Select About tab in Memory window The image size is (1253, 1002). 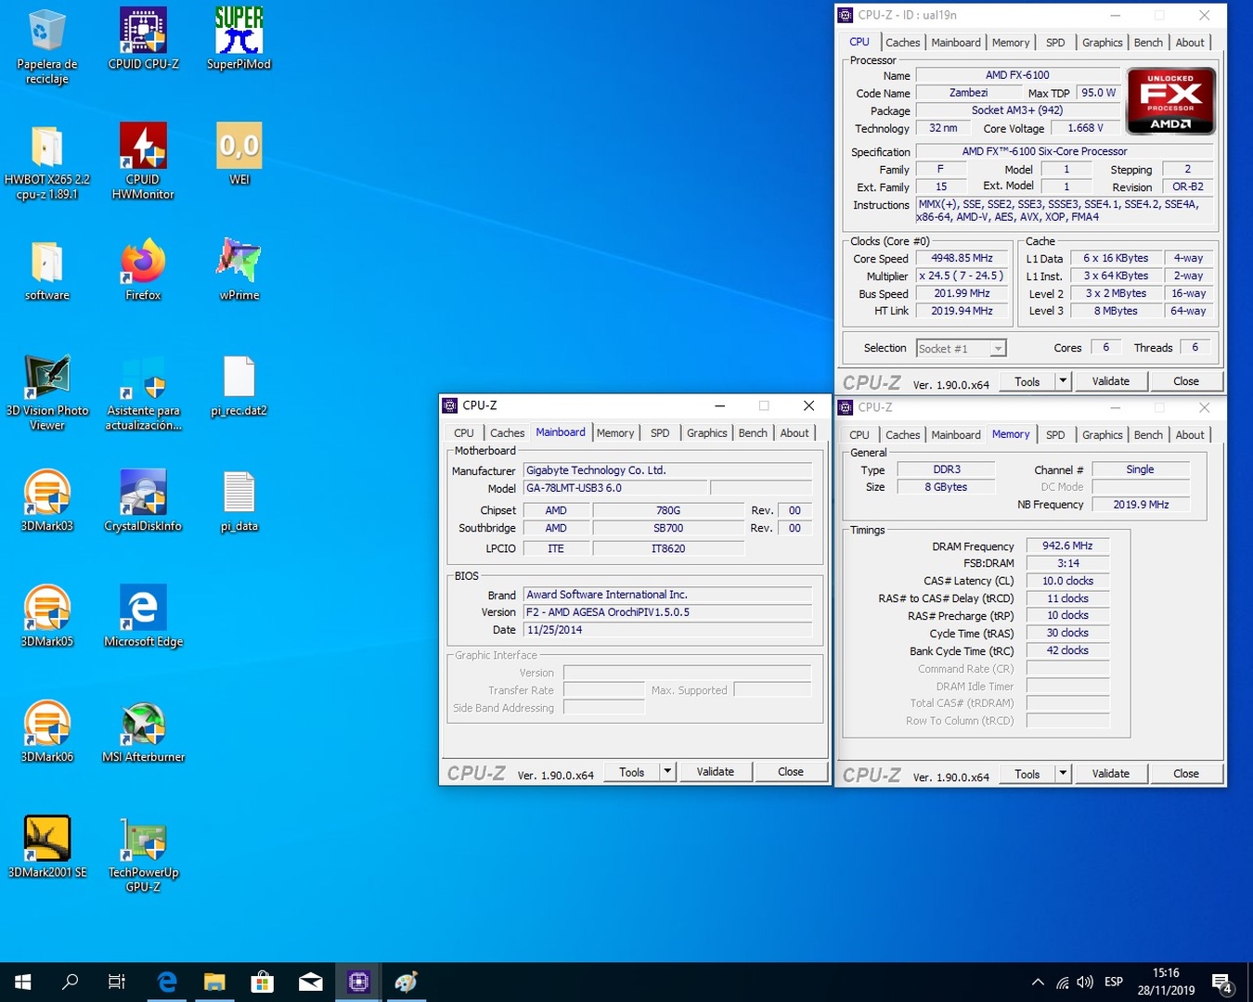click(x=1190, y=435)
